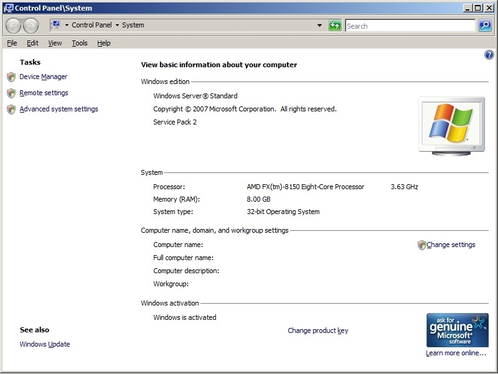This screenshot has height=374, width=498.
Task: Click the 'View basic information about your computer' heading
Action: pyautogui.click(x=219, y=65)
